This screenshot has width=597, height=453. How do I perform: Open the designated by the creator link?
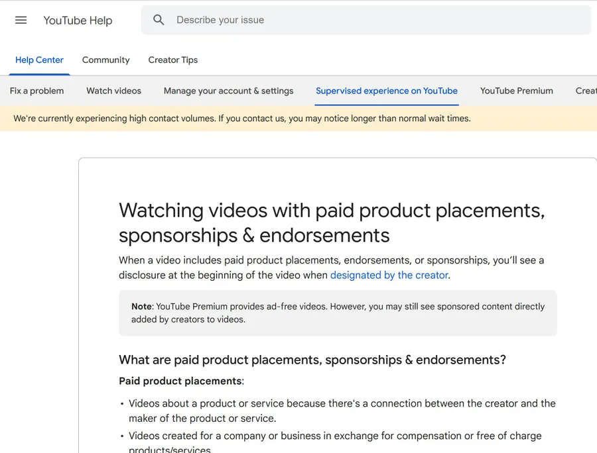[x=389, y=275]
